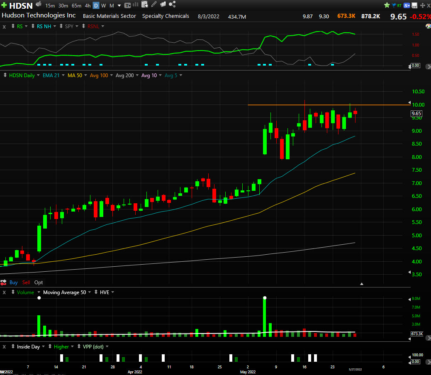The image size is (431, 375).
Task: Click the Buy/Sell swap arrows icon
Action: coord(3,282)
